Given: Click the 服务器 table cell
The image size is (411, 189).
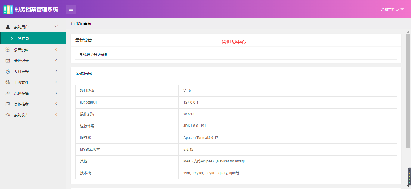Looking at the screenshot, I should (127, 138).
